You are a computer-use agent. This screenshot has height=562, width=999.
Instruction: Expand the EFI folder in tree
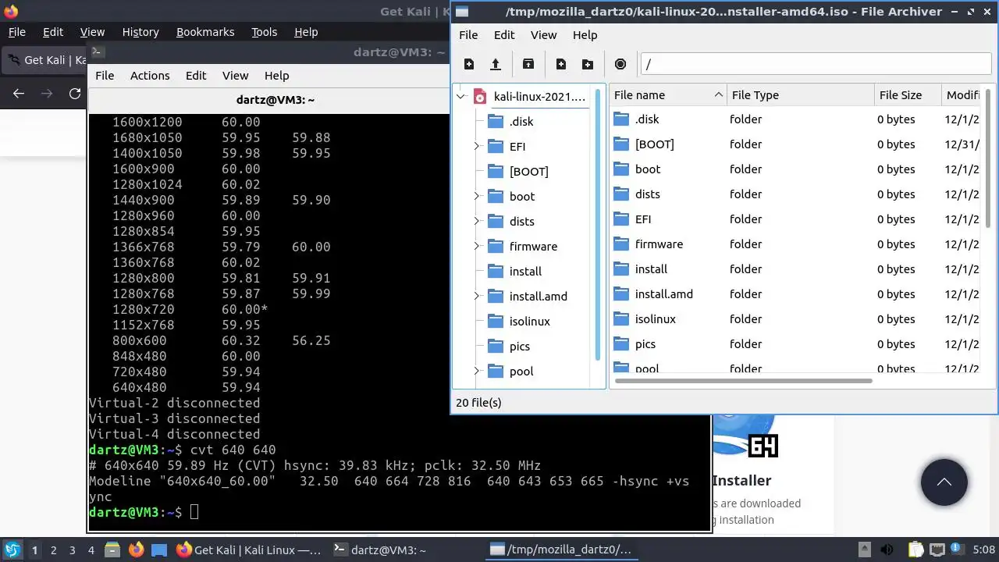[477, 146]
